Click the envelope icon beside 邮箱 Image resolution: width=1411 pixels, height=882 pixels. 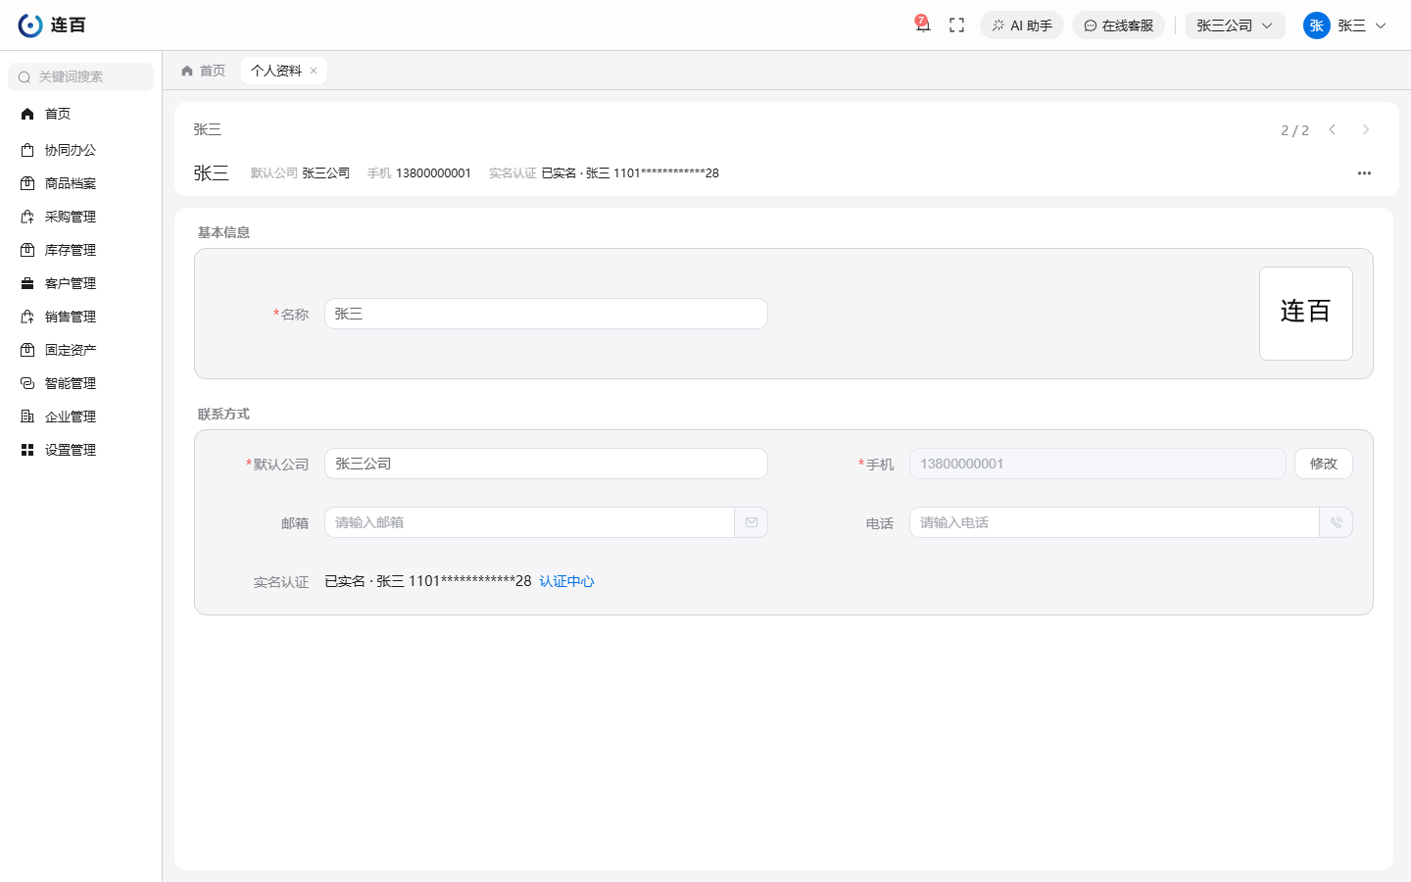[752, 522]
